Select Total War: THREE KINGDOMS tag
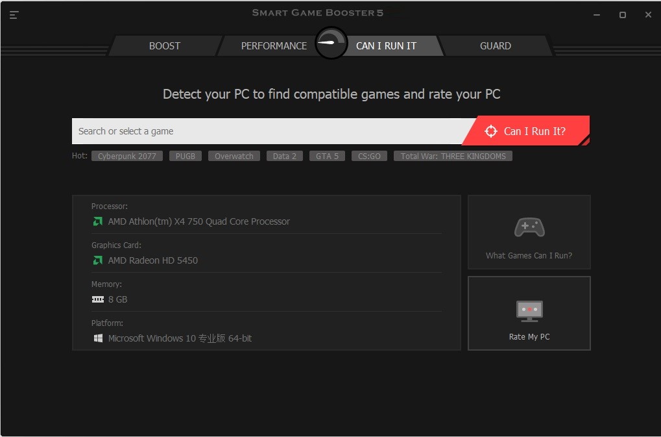The width and height of the screenshot is (661, 437). point(453,156)
